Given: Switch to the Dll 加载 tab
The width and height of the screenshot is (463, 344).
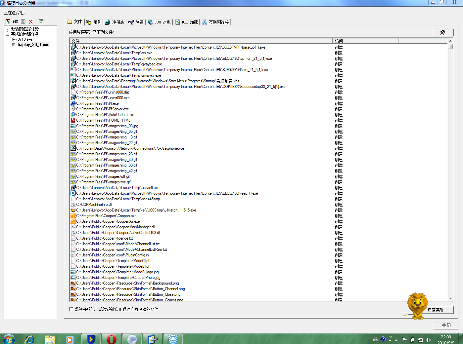Looking at the screenshot, I should pyautogui.click(x=187, y=22).
